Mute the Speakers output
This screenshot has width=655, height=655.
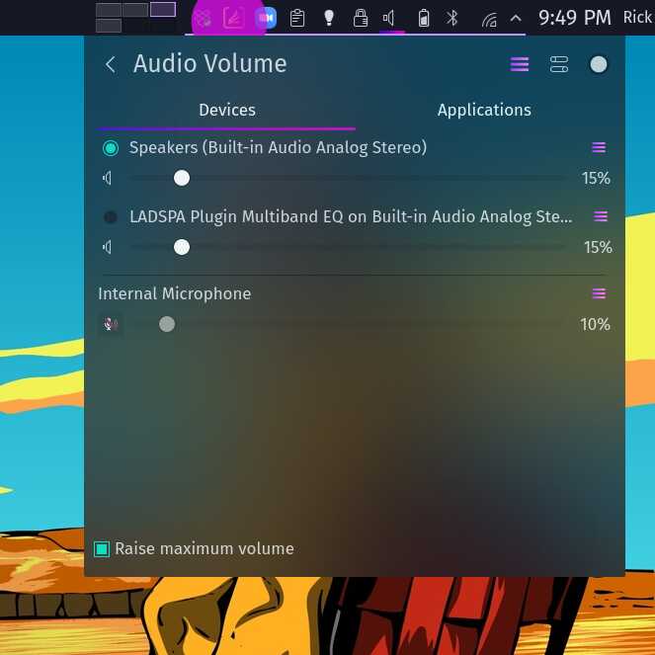[x=108, y=179]
